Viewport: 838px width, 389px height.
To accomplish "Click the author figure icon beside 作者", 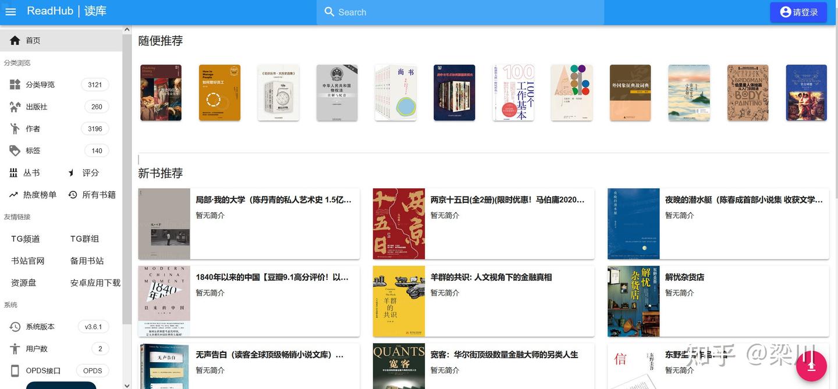I will pyautogui.click(x=15, y=129).
